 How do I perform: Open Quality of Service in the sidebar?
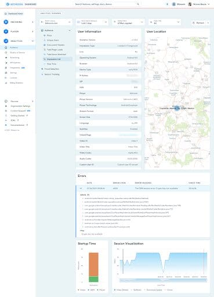tap(17, 53)
